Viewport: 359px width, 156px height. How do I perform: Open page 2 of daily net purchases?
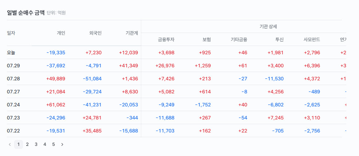27,144
